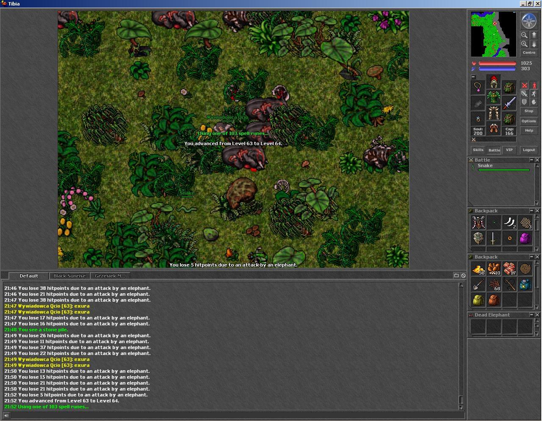Image resolution: width=542 pixels, height=421 pixels.
Task: Click the Snake health bar in Battle list
Action: pos(503,170)
